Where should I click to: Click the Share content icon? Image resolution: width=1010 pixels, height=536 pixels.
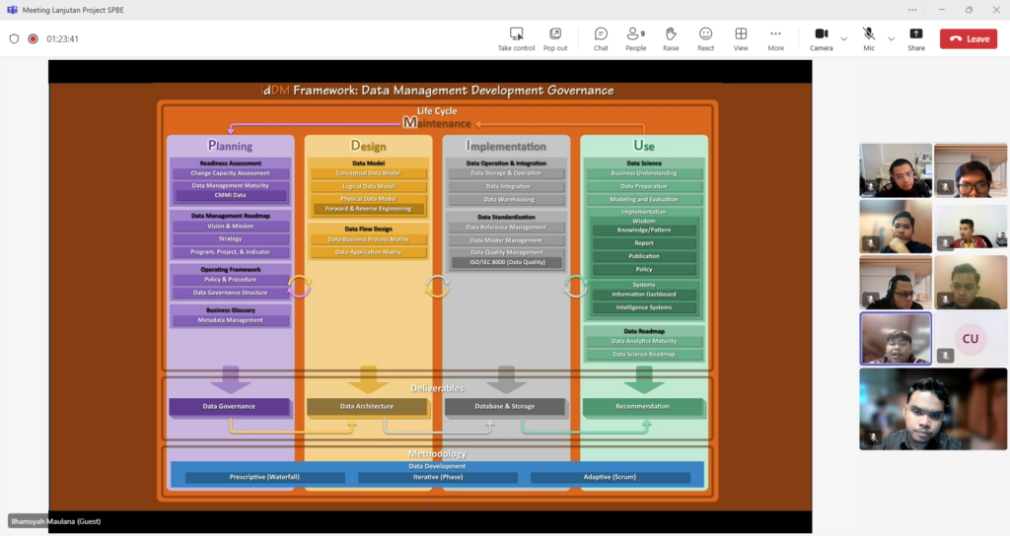(916, 38)
